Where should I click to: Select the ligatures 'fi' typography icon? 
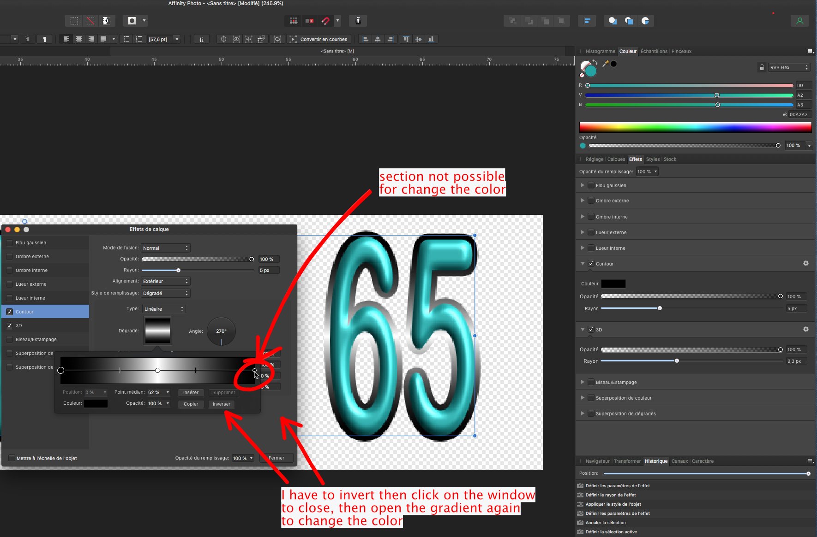pos(201,39)
